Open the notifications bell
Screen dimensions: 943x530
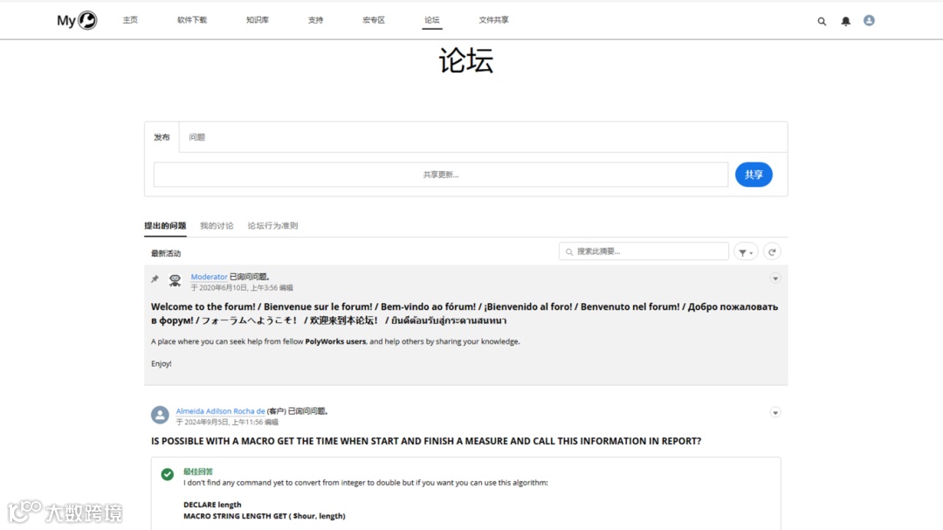(x=845, y=22)
